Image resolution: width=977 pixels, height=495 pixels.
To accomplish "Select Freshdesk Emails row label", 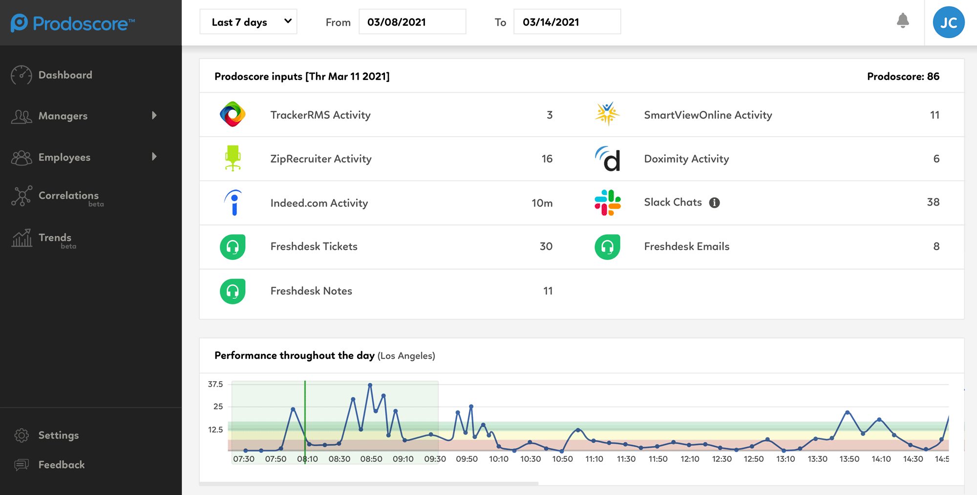I will (686, 247).
